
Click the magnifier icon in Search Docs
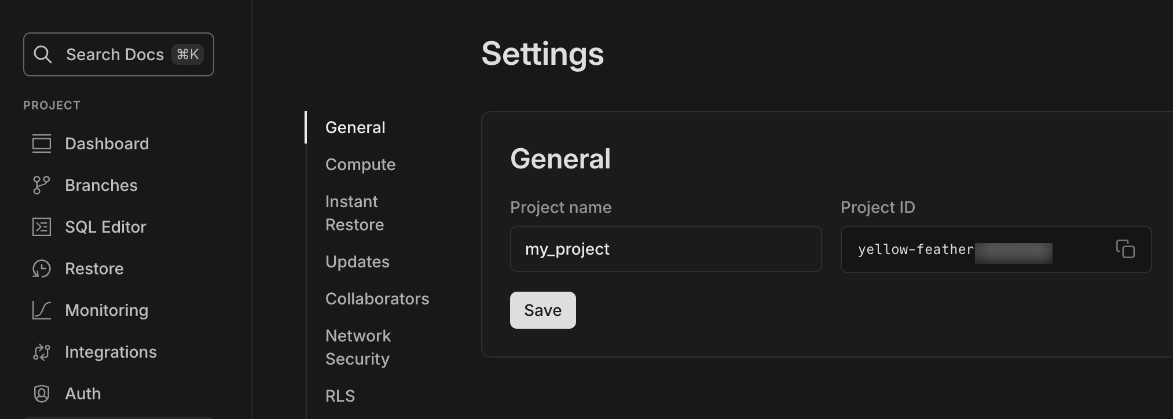[43, 54]
